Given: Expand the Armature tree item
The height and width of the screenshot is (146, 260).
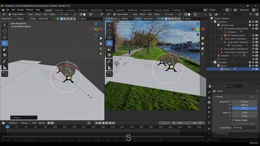Looking at the screenshot, I should pos(215,56).
